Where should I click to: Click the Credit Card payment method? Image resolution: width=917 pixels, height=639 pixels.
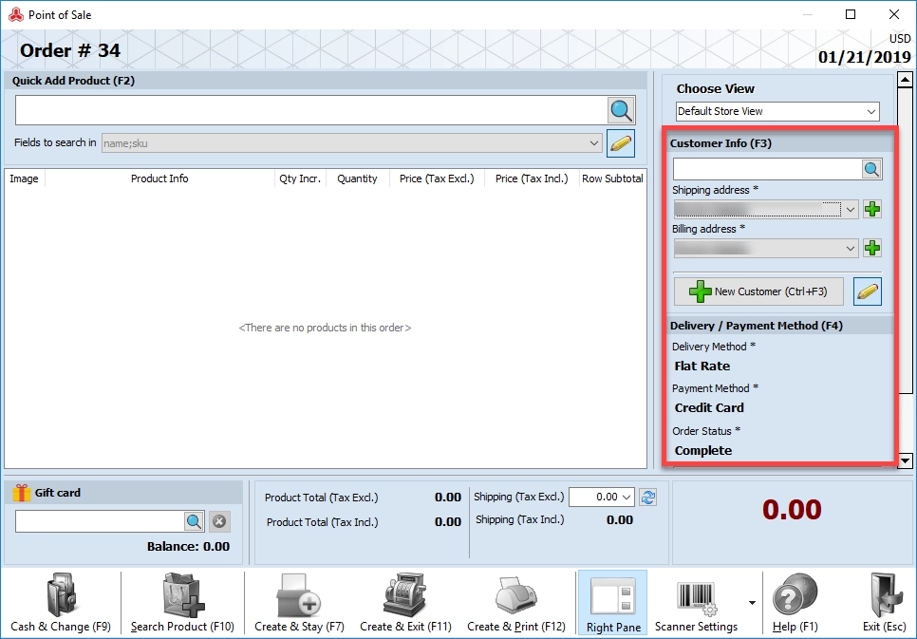[x=709, y=408]
